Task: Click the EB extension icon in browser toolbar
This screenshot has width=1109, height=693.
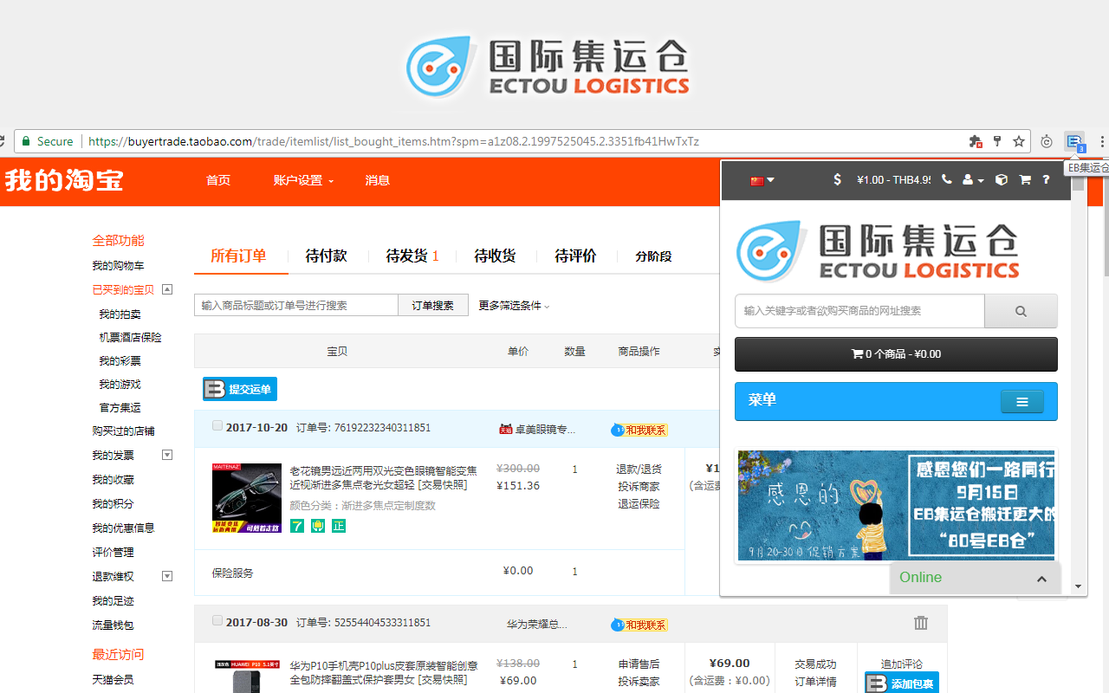Action: (x=1075, y=141)
